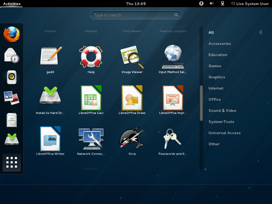Image resolution: width=272 pixels, height=204 pixels.
Task: Open Live System User menu
Action: (x=250, y=4)
